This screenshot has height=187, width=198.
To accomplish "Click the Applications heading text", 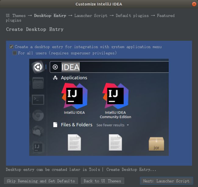I will 74,78.
